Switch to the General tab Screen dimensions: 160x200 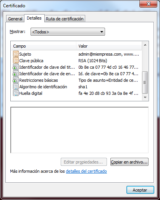[x=15, y=19]
